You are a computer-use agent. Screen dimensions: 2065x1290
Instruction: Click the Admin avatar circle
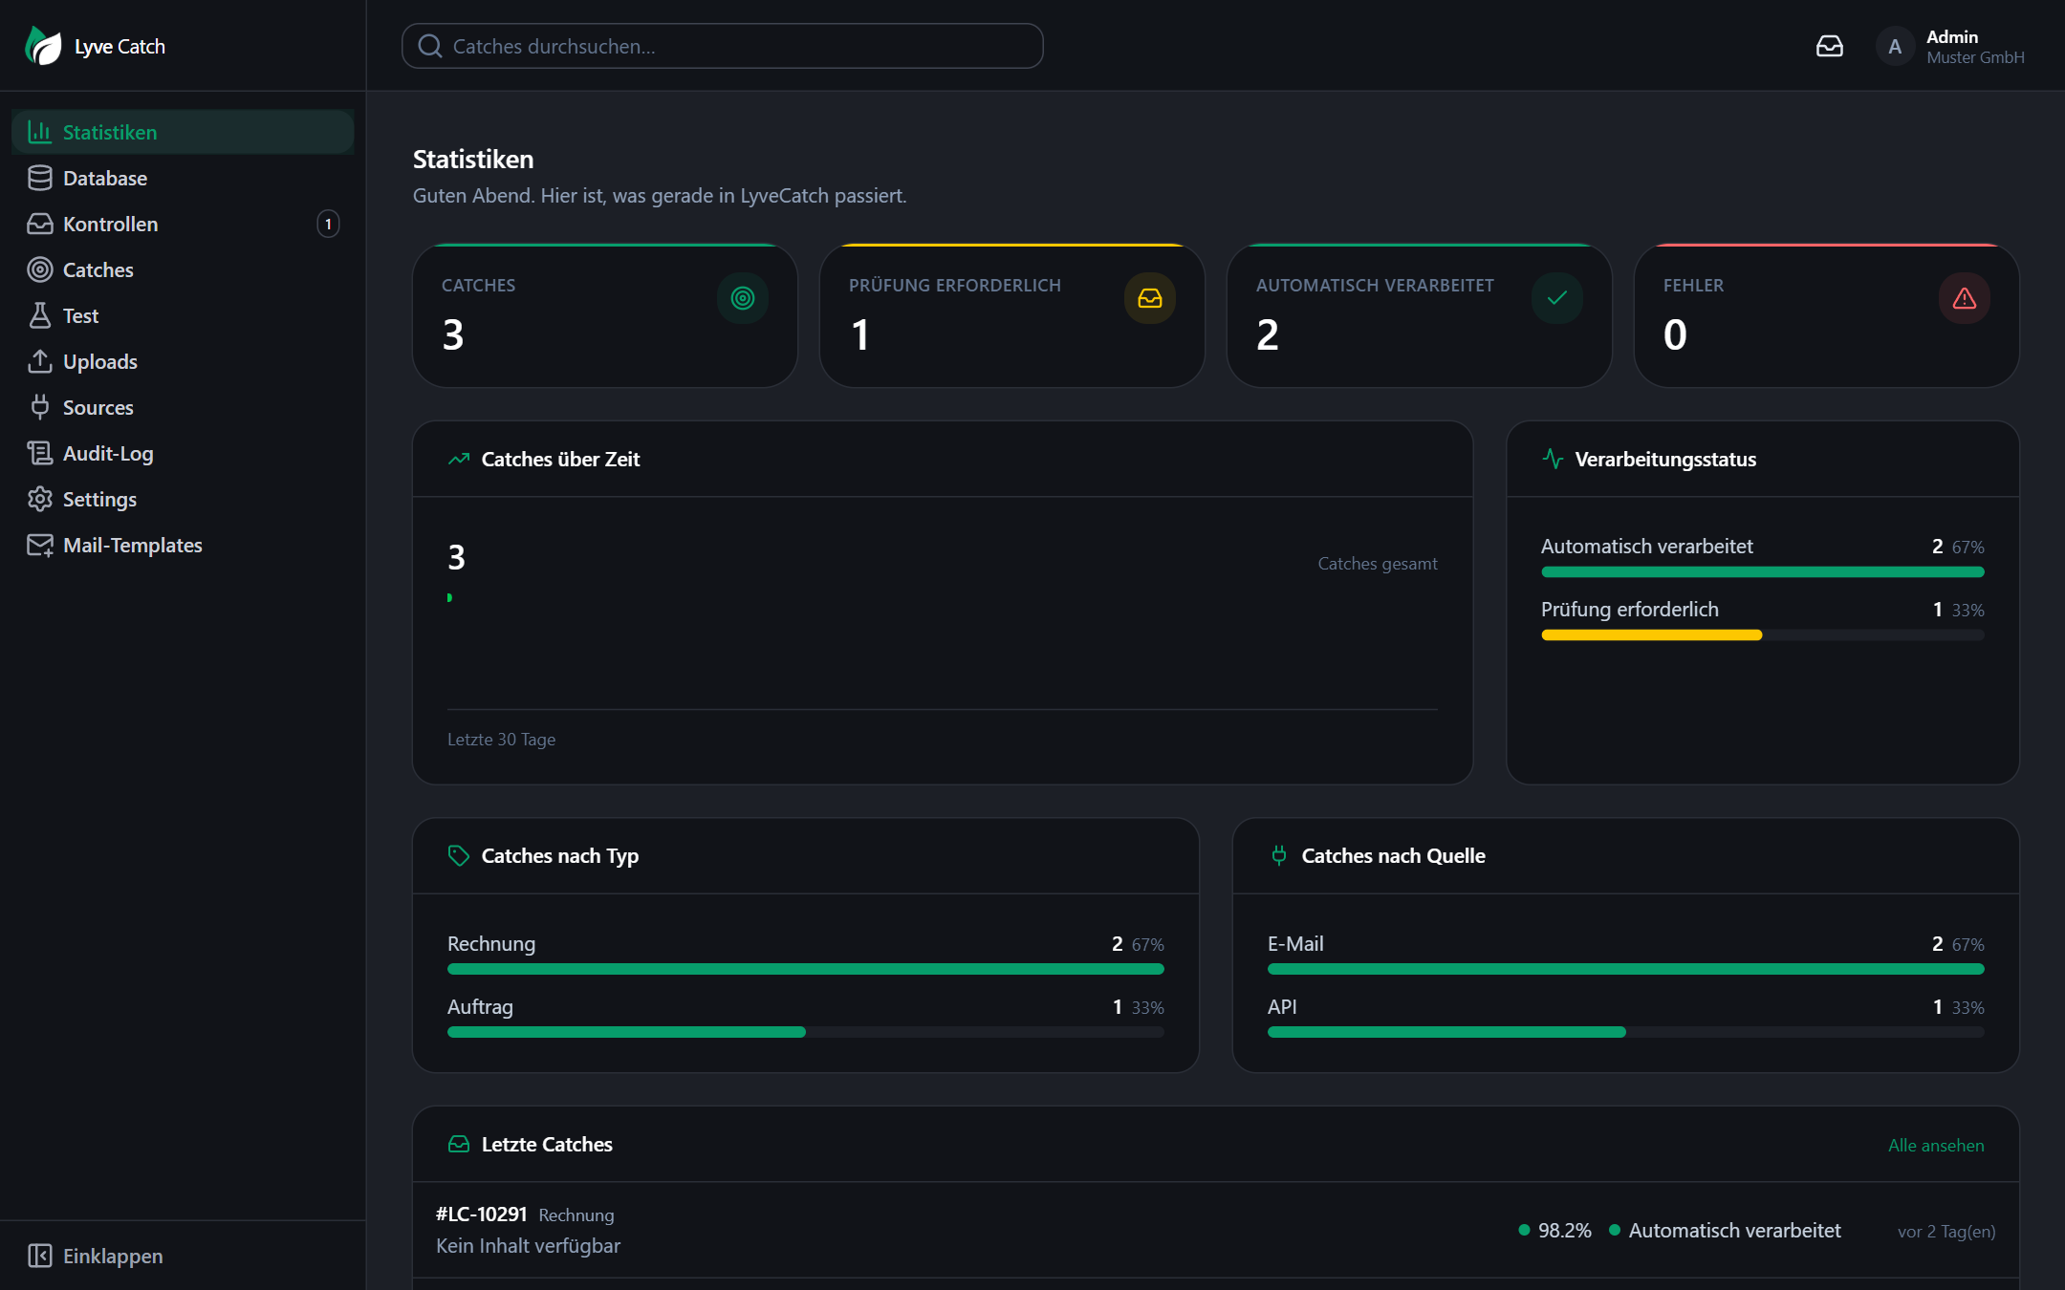1895,46
